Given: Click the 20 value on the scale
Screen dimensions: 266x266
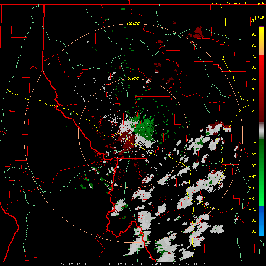Looking at the screenshot, I should (254, 111).
